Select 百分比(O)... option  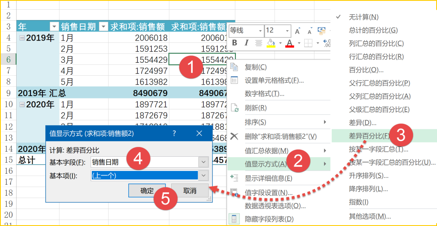(x=366, y=70)
